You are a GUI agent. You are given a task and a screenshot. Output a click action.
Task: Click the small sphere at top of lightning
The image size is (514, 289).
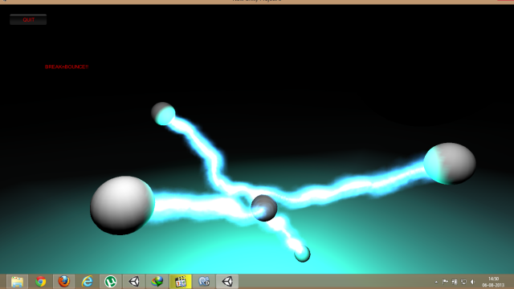coord(163,114)
